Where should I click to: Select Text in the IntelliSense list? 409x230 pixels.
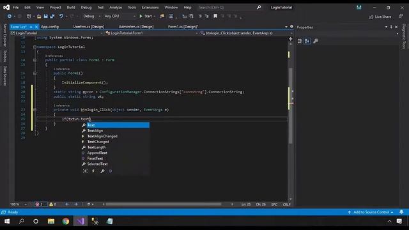pyautogui.click(x=115, y=125)
